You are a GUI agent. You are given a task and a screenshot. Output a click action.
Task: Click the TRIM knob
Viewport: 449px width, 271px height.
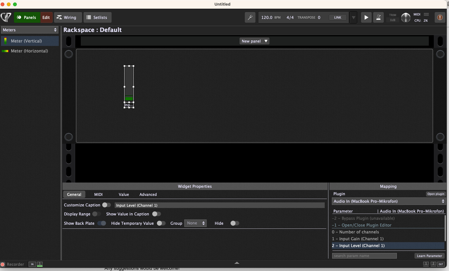click(x=405, y=17)
